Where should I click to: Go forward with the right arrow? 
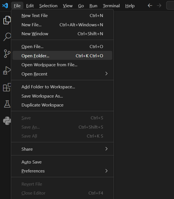point(159,6)
